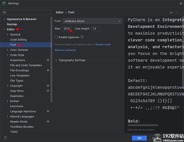Click the project-level icon beside File Encodings
This screenshot has height=142, width=184.
click(48, 71)
